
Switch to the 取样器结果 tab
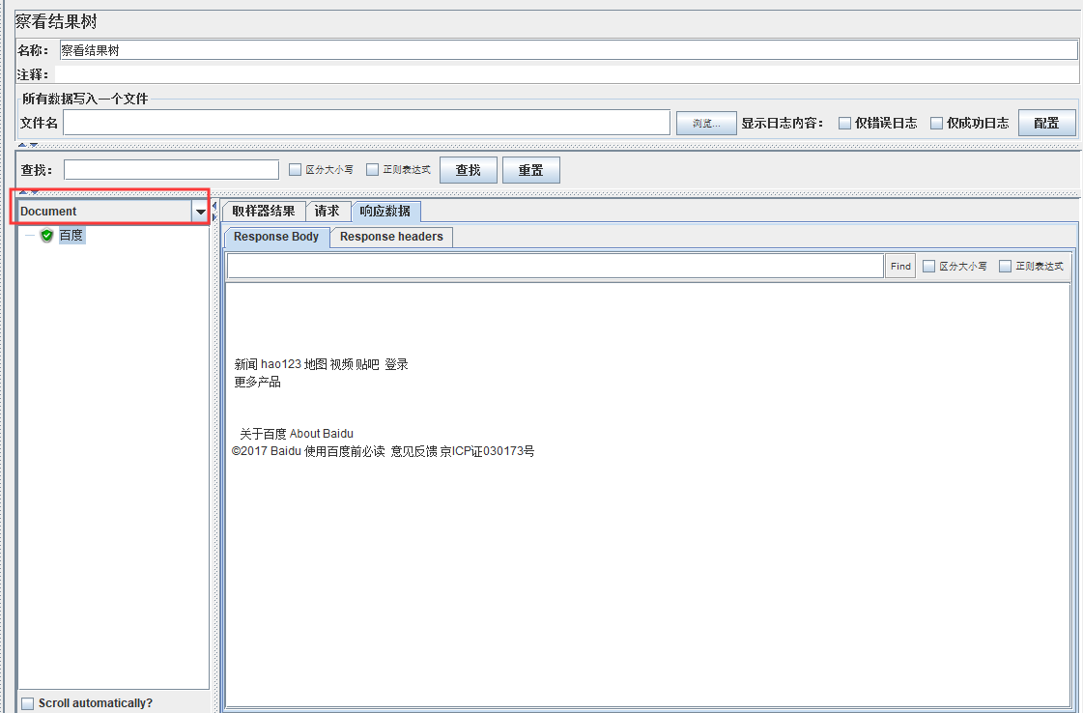pos(262,211)
